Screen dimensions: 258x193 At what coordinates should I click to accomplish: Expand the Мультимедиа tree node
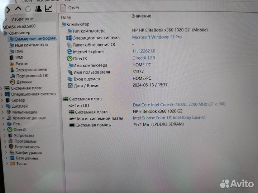3,112
